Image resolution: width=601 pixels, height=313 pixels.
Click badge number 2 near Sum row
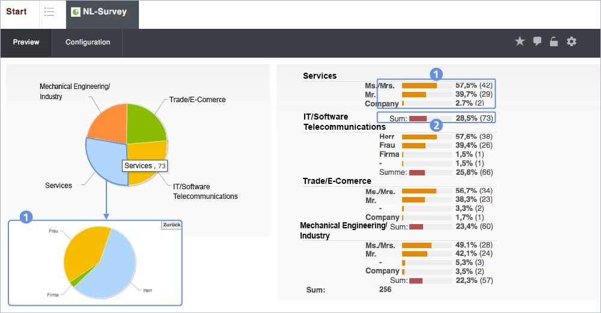click(437, 126)
